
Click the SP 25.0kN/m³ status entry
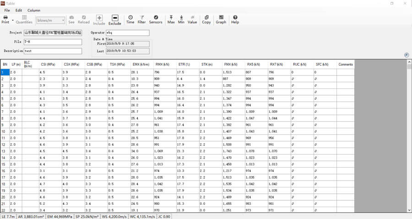[87, 217]
